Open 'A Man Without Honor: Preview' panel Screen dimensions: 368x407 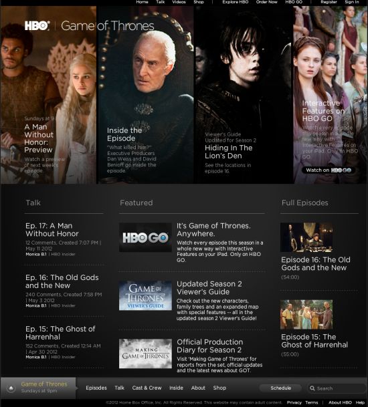click(x=39, y=138)
